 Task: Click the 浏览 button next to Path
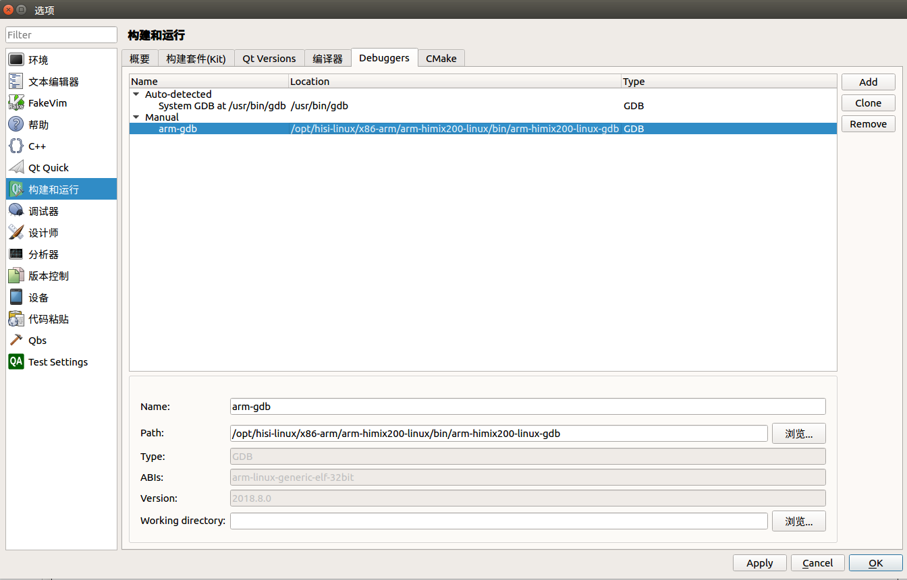pos(798,433)
